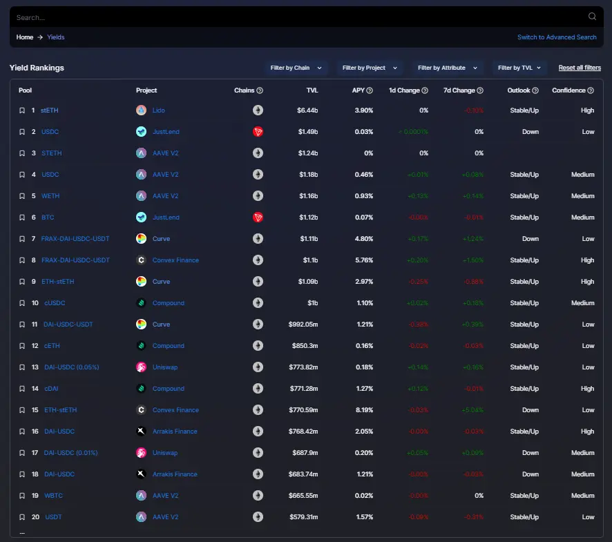Image resolution: width=612 pixels, height=542 pixels.
Task: Show help icon for 1d Change column
Action: [425, 90]
